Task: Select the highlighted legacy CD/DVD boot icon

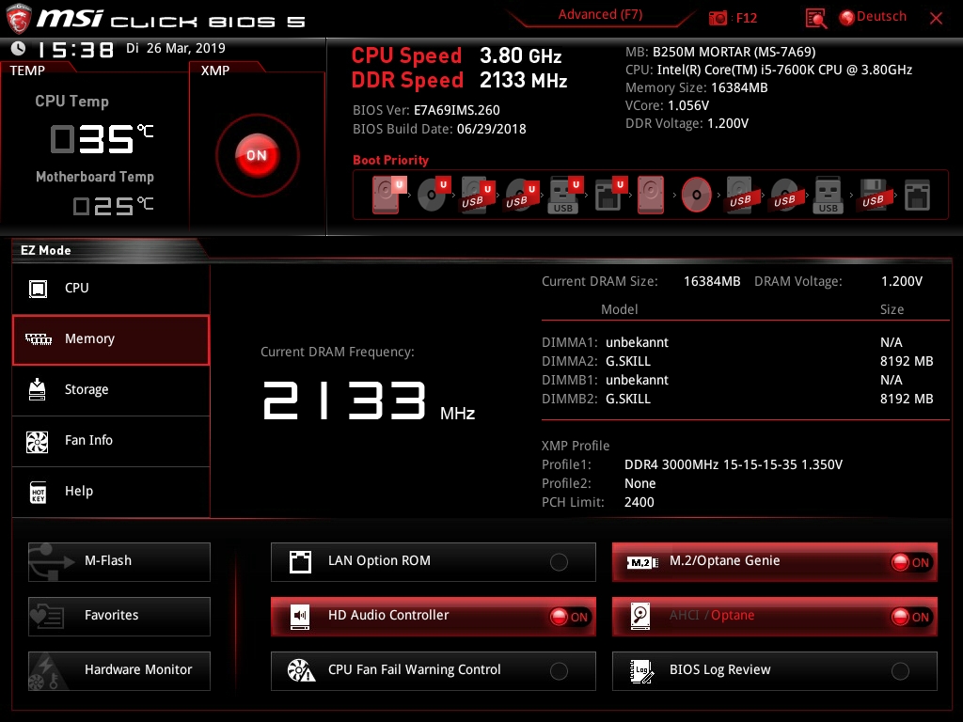Action: click(697, 195)
